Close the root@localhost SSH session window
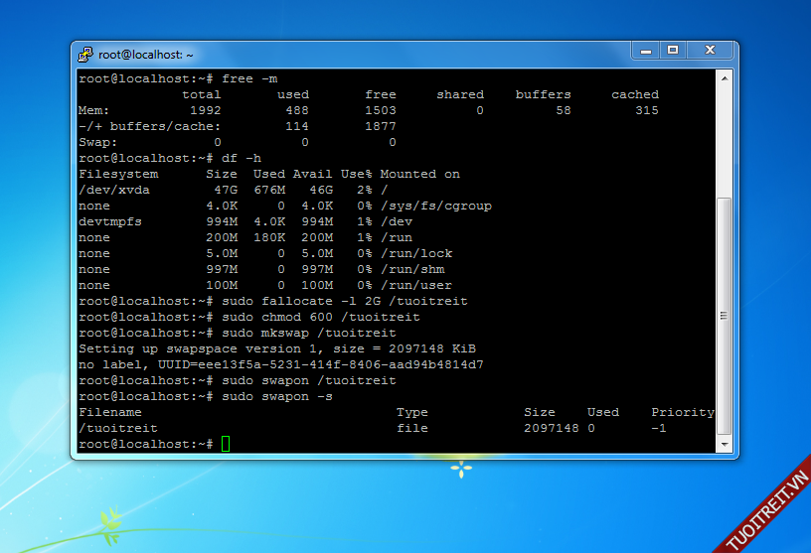Viewport: 811px width, 553px height. [711, 50]
